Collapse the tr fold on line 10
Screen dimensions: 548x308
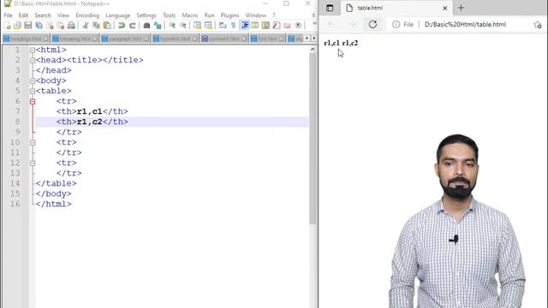[33, 143]
